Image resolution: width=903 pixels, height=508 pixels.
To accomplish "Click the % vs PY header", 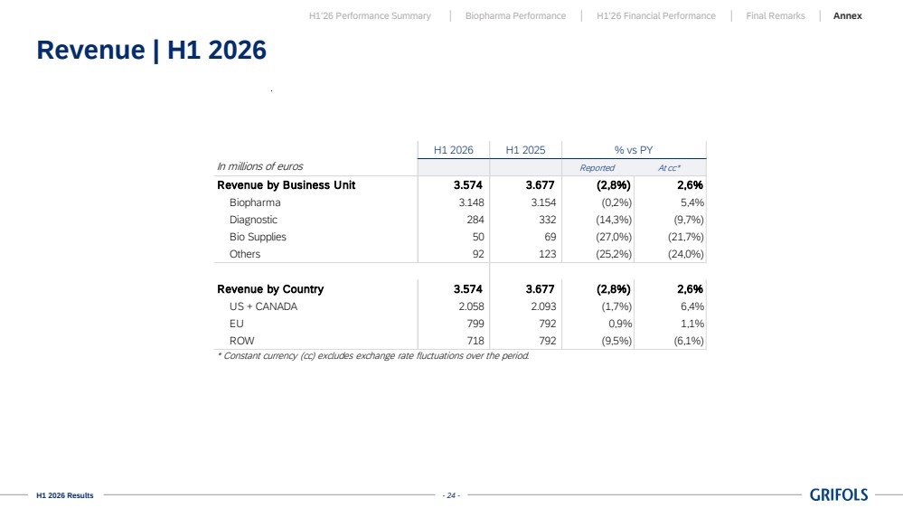I will tap(634, 150).
